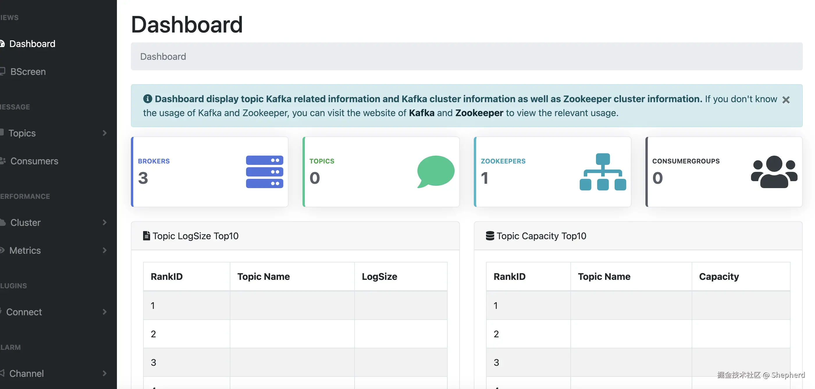Click the LogSize column header
The height and width of the screenshot is (389, 815).
point(379,277)
